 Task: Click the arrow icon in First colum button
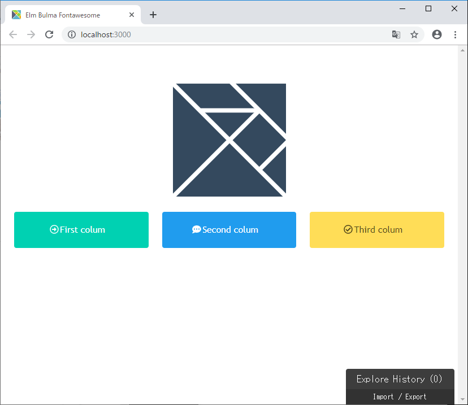click(54, 229)
